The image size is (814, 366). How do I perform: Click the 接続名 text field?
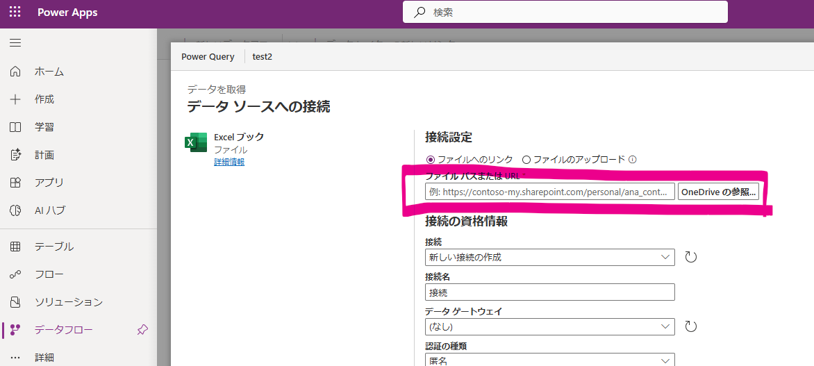(x=550, y=292)
